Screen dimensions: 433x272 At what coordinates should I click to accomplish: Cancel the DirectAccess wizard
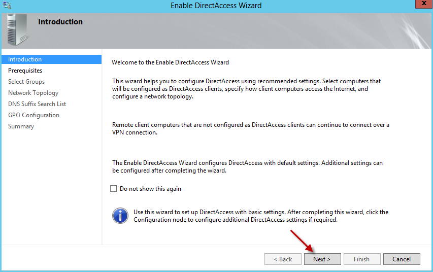tap(402, 259)
